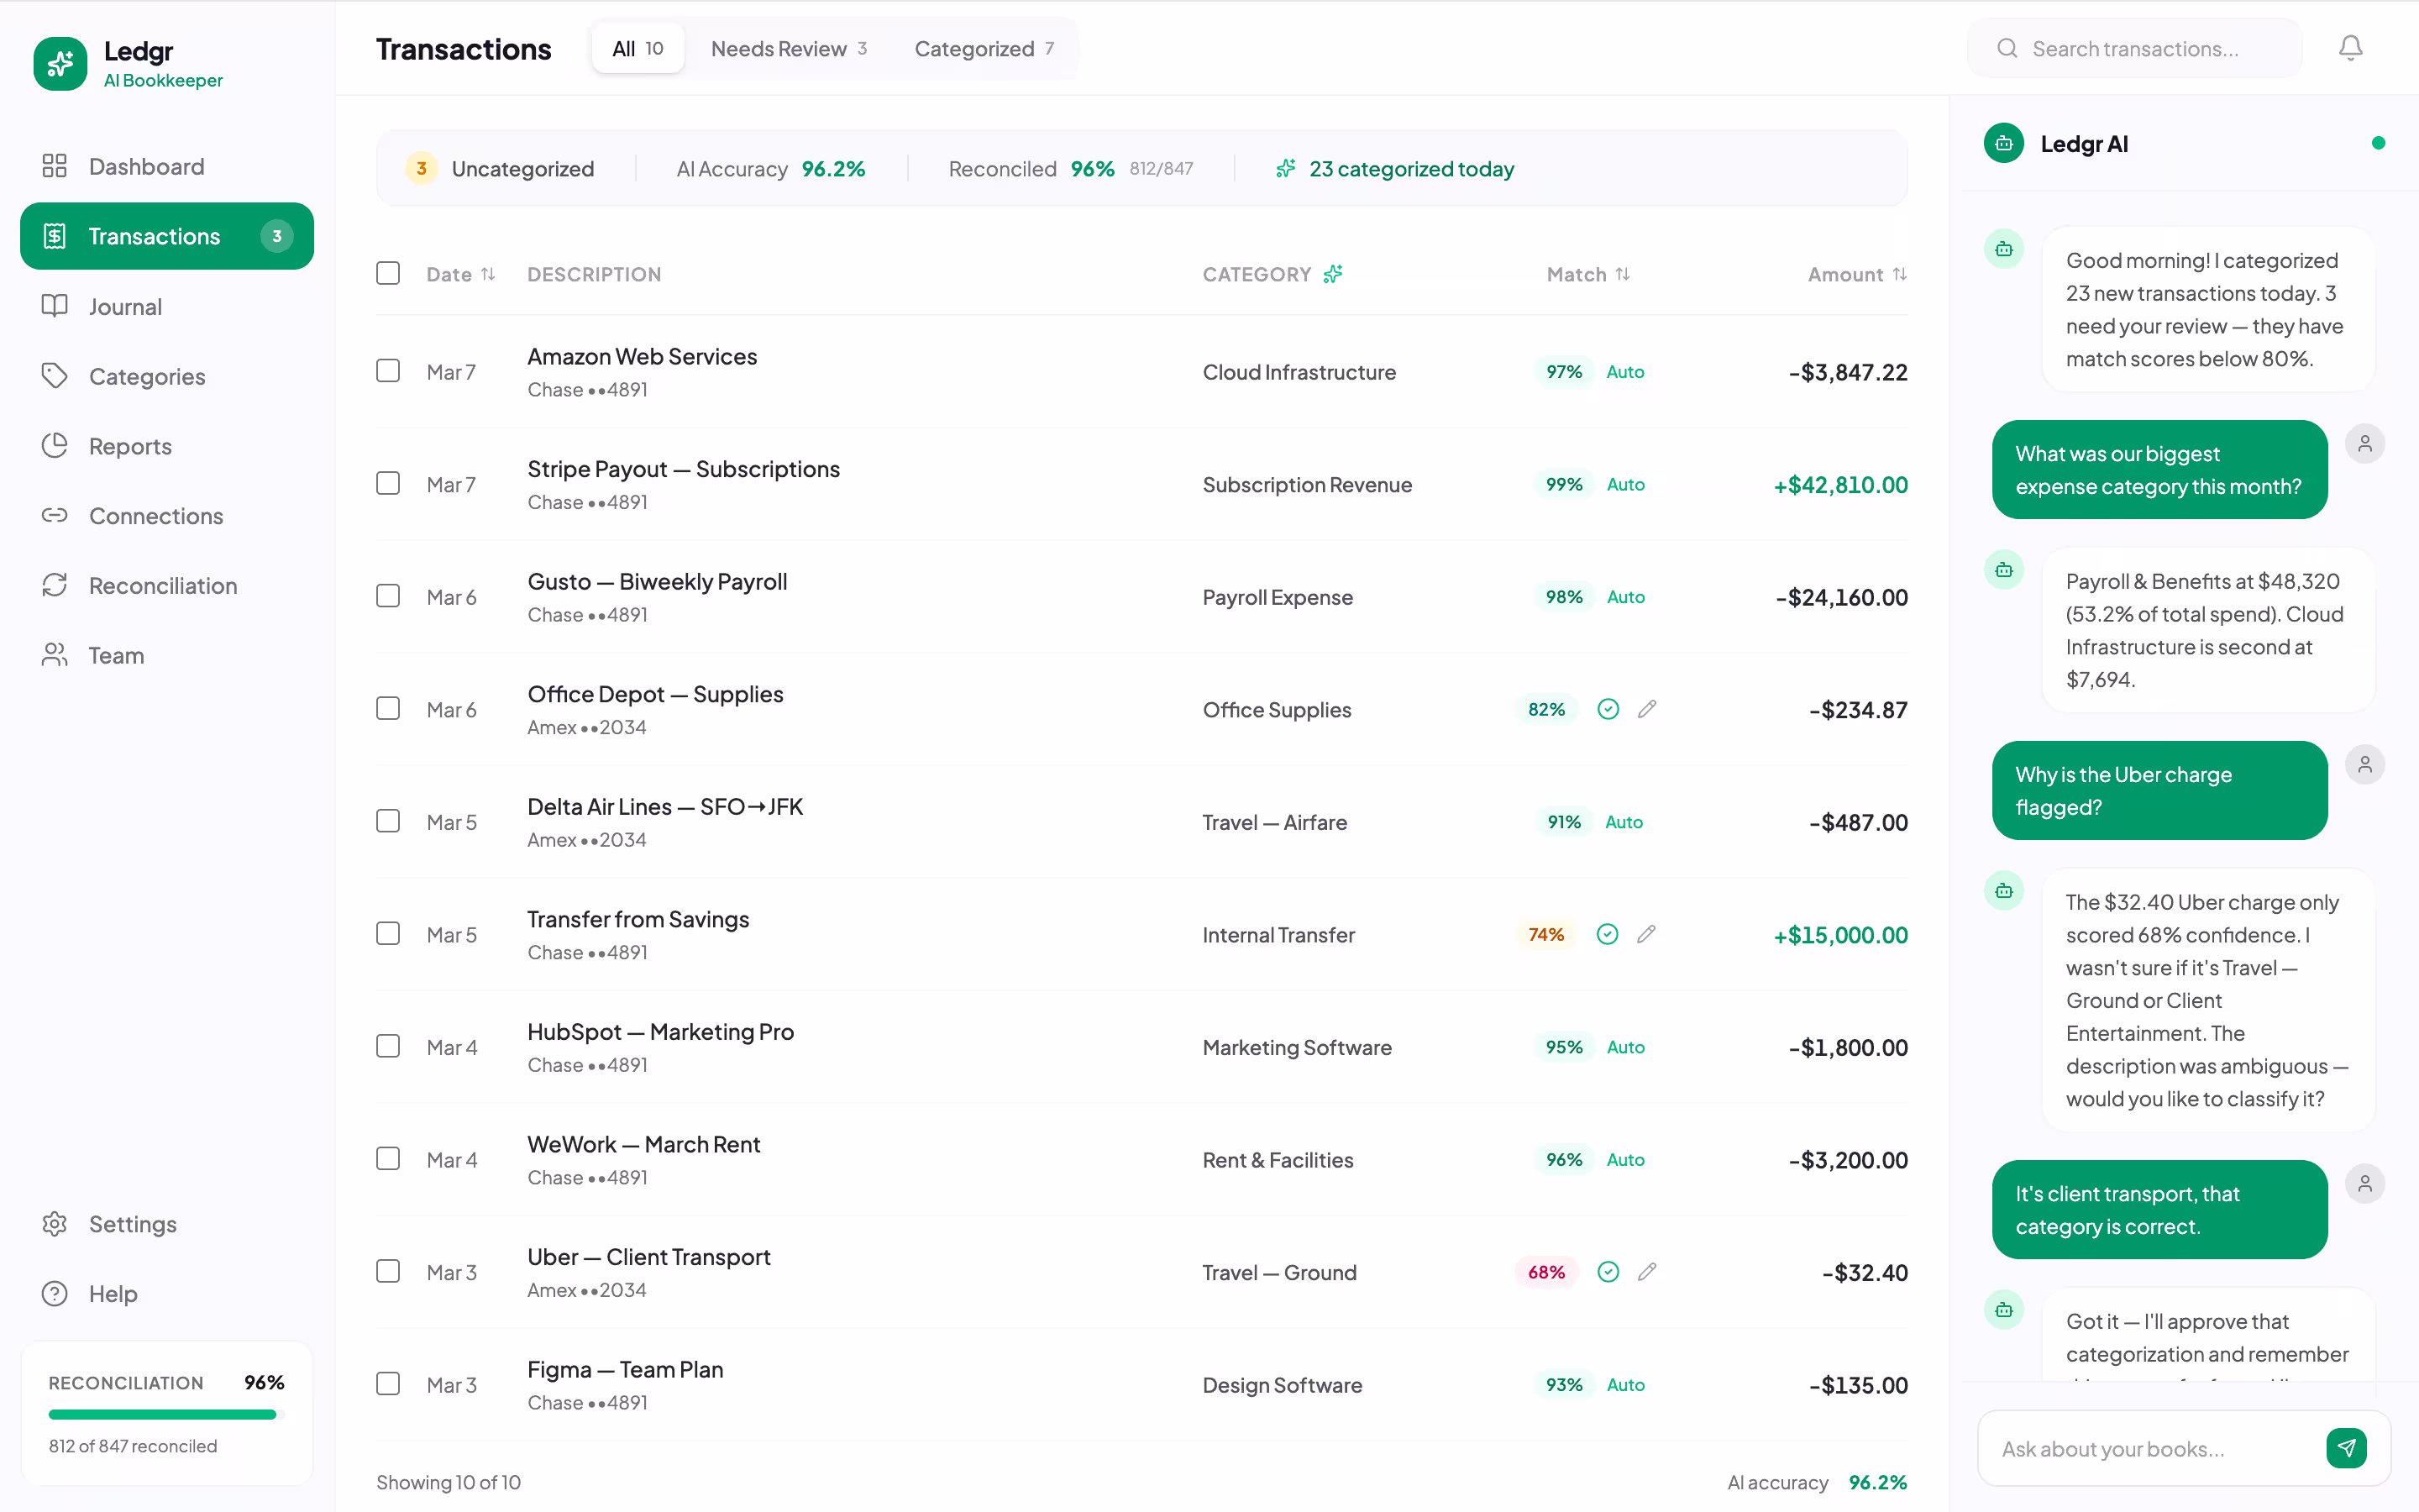Click the sparkle icon beside Category header
2419x1512 pixels.
pos(1335,273)
